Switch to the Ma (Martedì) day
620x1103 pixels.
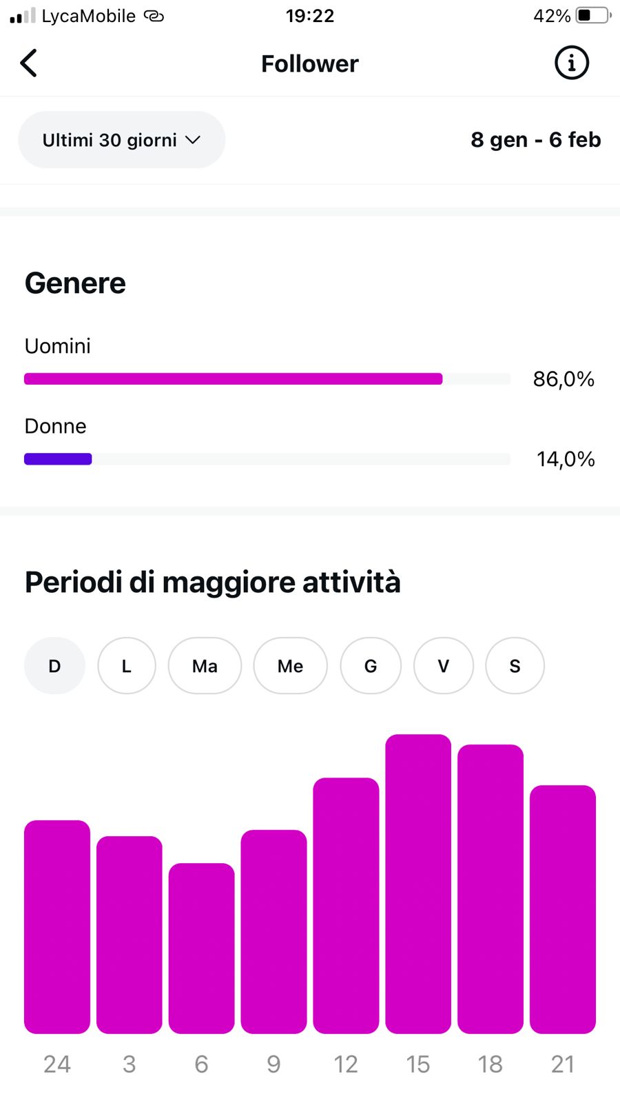coord(205,666)
